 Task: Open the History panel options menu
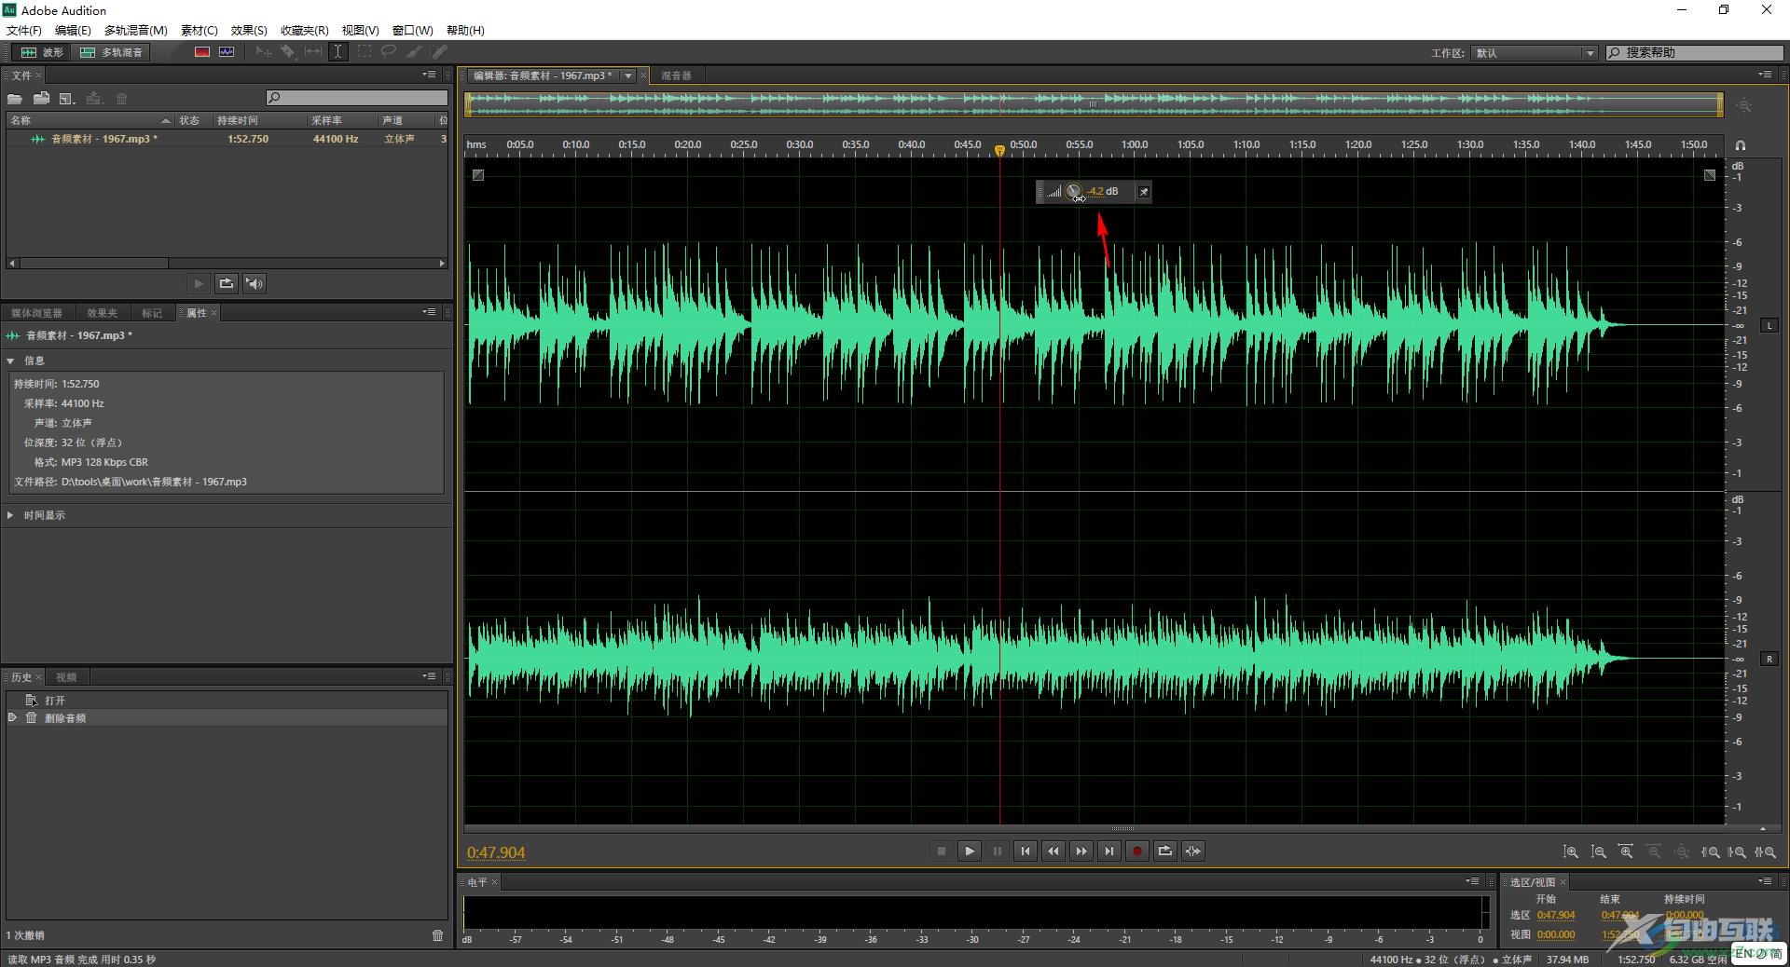click(429, 676)
